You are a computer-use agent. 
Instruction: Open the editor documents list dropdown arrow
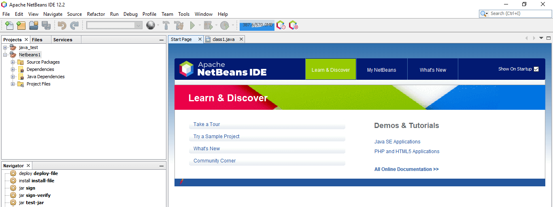541,38
